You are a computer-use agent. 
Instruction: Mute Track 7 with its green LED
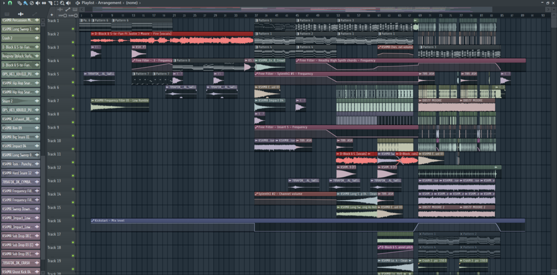(x=73, y=109)
